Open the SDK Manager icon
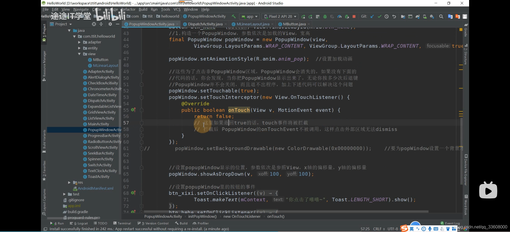The image size is (510, 232). coord(432,16)
